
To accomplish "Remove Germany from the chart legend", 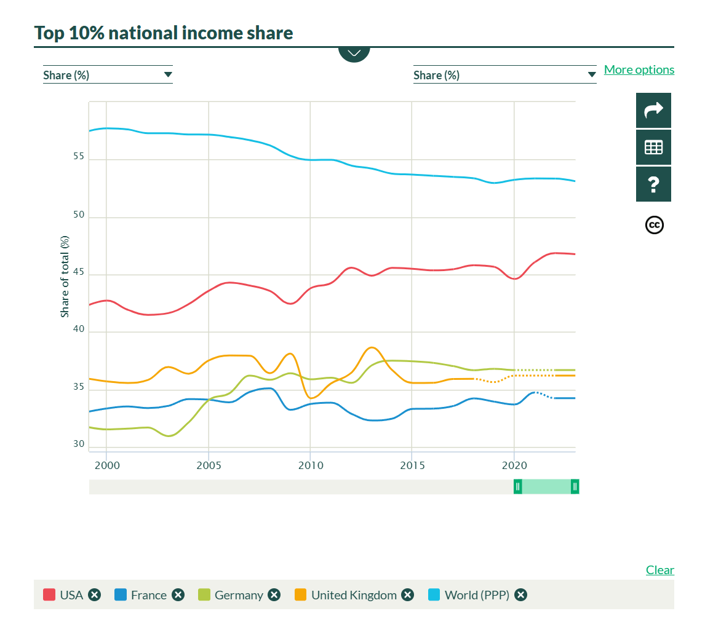I will [274, 595].
